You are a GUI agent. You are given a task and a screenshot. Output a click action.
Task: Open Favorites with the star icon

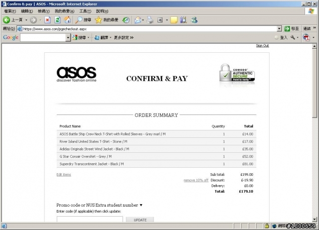(107, 20)
